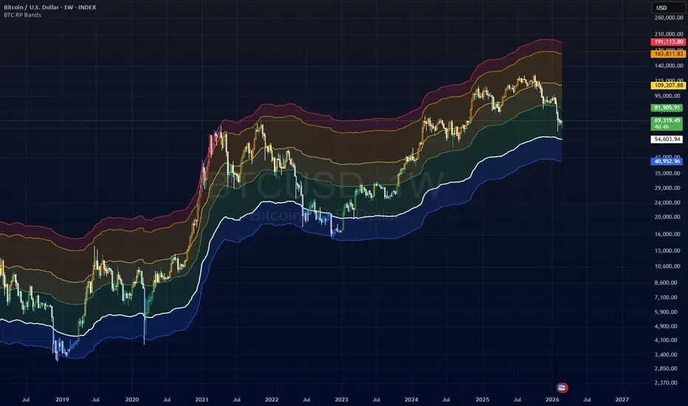This screenshot has height=406, width=688.
Task: Click the 24,000.00 price axis value
Action: [669, 202]
